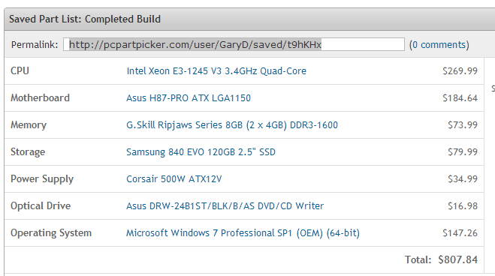Click the optical drive price $16.98

(463, 206)
